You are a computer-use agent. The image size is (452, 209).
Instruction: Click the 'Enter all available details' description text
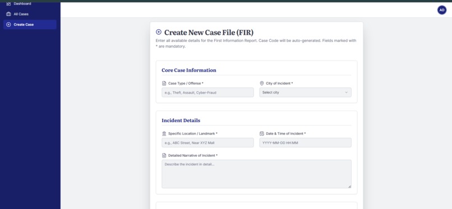point(256,44)
